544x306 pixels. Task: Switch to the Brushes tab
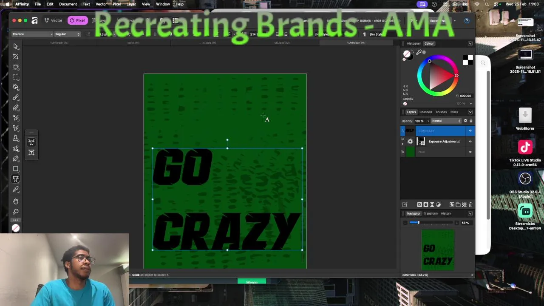[x=441, y=112]
